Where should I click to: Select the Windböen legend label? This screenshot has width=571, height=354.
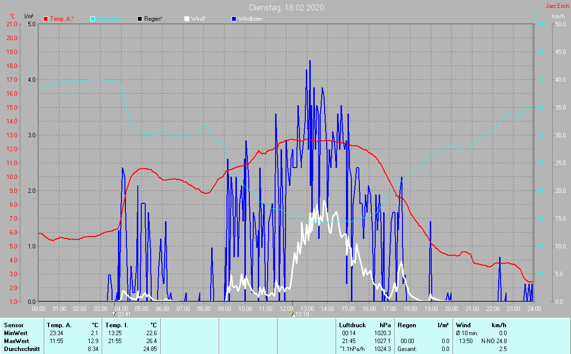tap(251, 19)
